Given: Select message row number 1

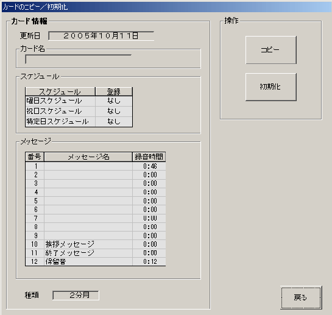Looking at the screenshot, I should click(96, 166).
